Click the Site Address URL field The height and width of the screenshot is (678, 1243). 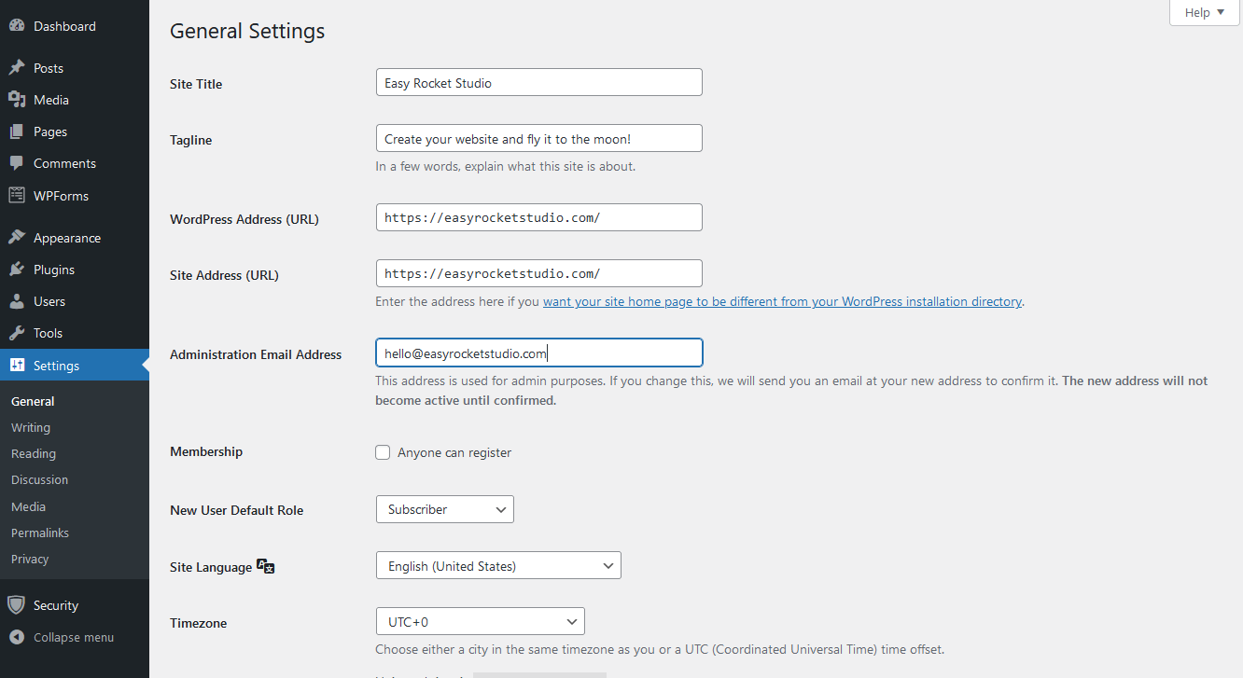[x=538, y=273]
